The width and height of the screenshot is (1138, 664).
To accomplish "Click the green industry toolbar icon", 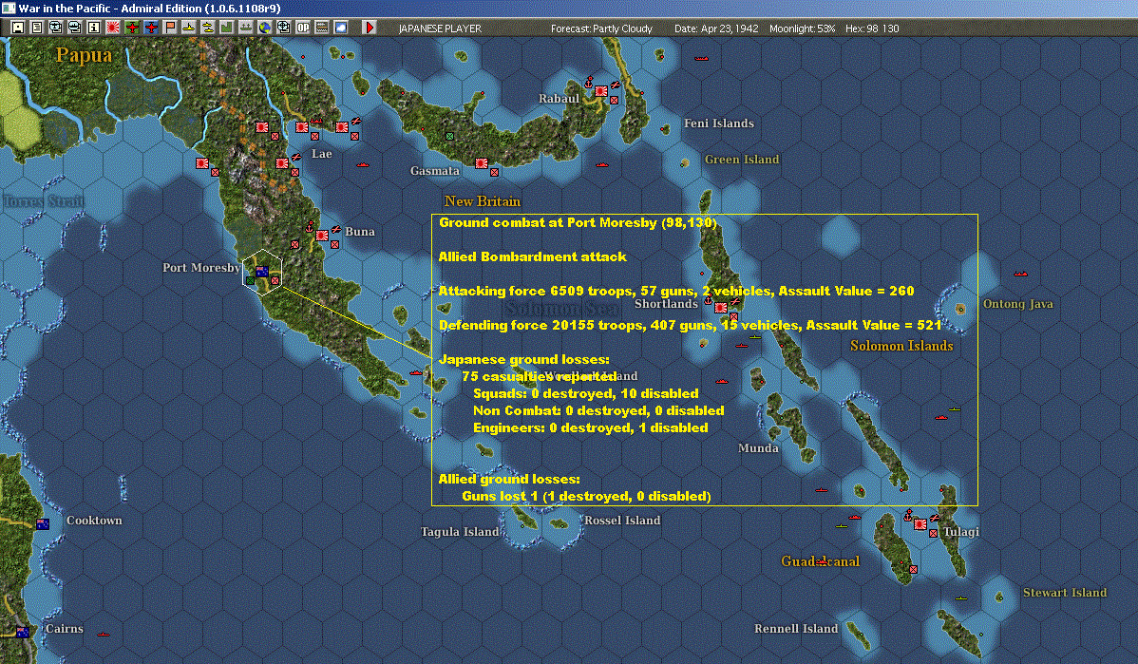I will (226, 28).
